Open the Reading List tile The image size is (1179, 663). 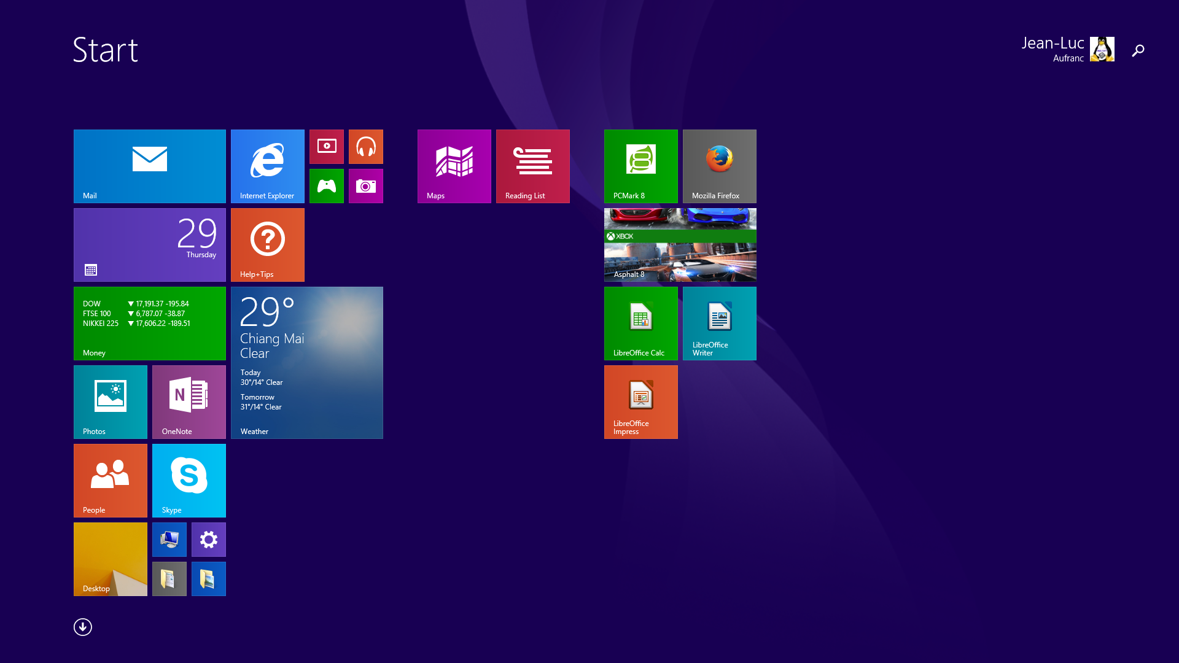(x=533, y=166)
